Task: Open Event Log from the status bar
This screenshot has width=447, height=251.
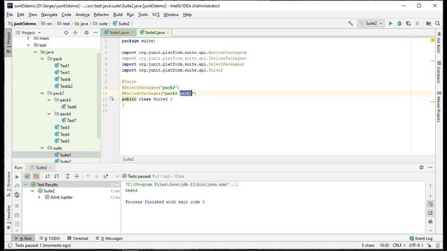Action: coord(421,238)
